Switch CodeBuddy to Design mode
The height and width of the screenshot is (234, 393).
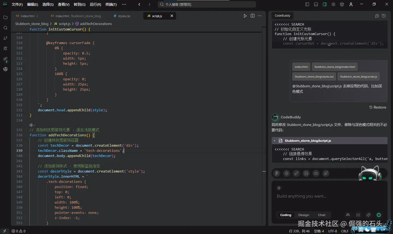click(x=303, y=215)
